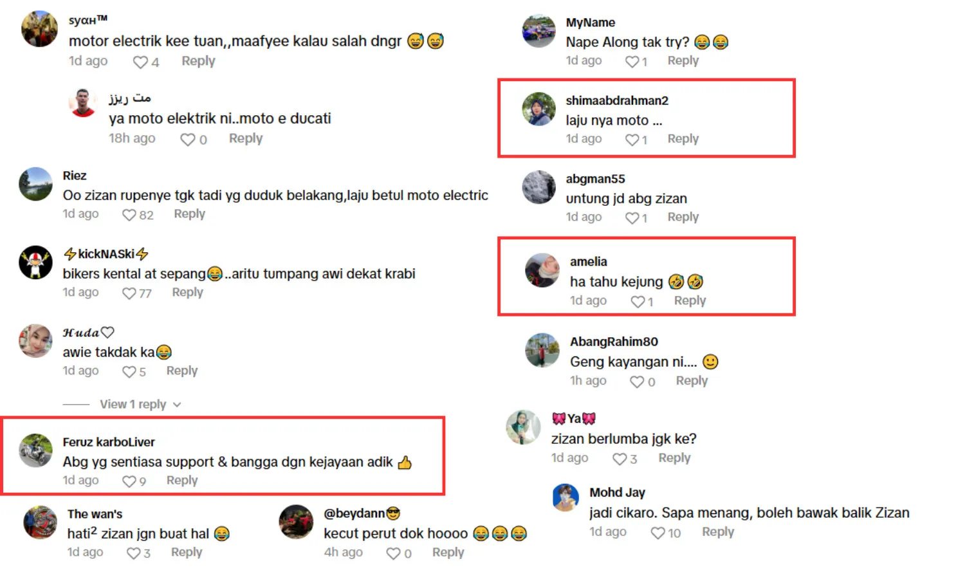Heart the Feruz karboLiver comment

coord(129,481)
